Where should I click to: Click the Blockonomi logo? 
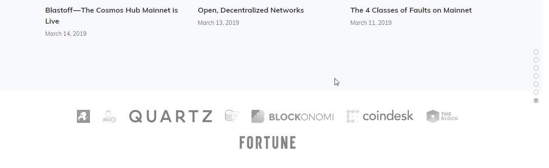pos(292,116)
